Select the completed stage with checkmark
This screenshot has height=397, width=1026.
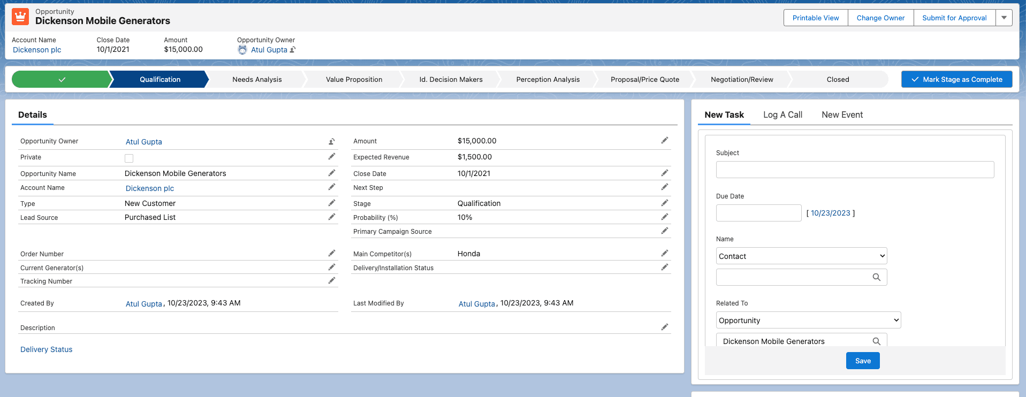tap(62, 79)
